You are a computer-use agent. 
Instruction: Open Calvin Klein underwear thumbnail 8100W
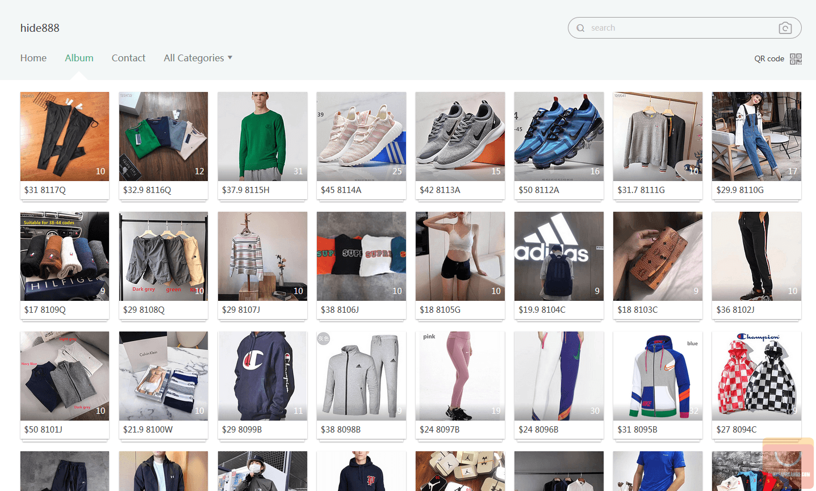(x=164, y=376)
